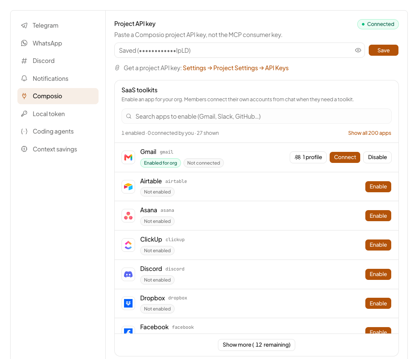Click the Asana app logo

(x=128, y=216)
